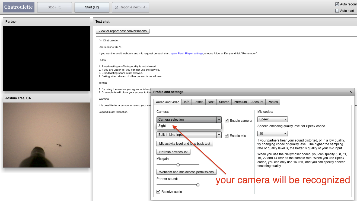357x201 pixels.
Task: Click the Joshua Tree, CA webcam preview
Action: (x=46, y=135)
